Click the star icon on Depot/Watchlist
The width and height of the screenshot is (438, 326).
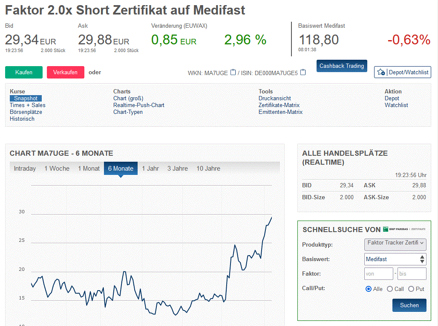381,72
